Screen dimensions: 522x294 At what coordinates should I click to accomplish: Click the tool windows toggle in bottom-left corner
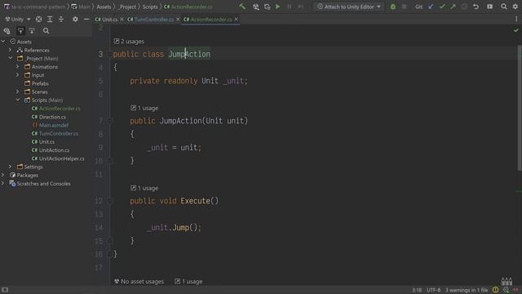point(5,290)
